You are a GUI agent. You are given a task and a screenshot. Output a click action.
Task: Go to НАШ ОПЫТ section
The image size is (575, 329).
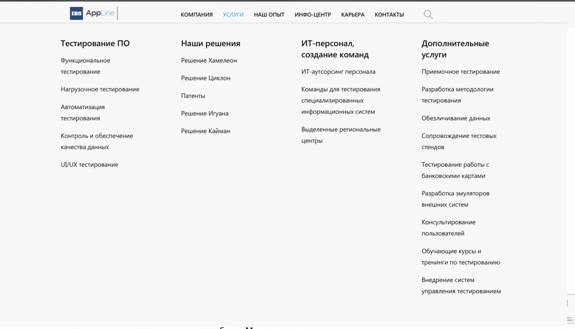coord(269,15)
